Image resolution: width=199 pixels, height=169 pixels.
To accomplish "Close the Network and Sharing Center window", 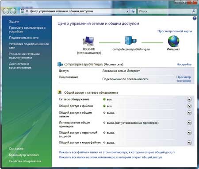I will [192, 2].
